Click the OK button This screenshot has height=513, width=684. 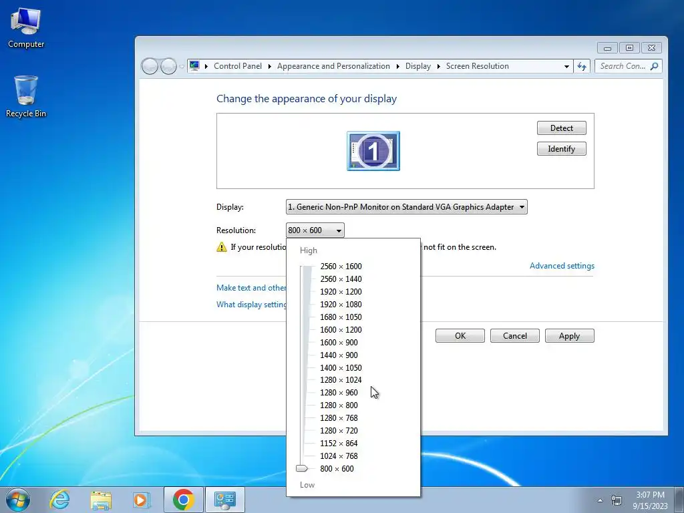click(460, 335)
